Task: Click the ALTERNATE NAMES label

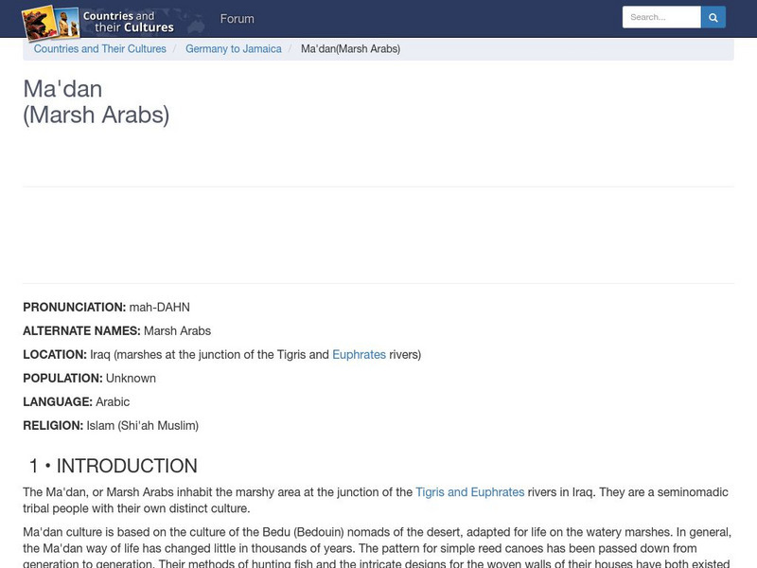Action: pos(81,331)
